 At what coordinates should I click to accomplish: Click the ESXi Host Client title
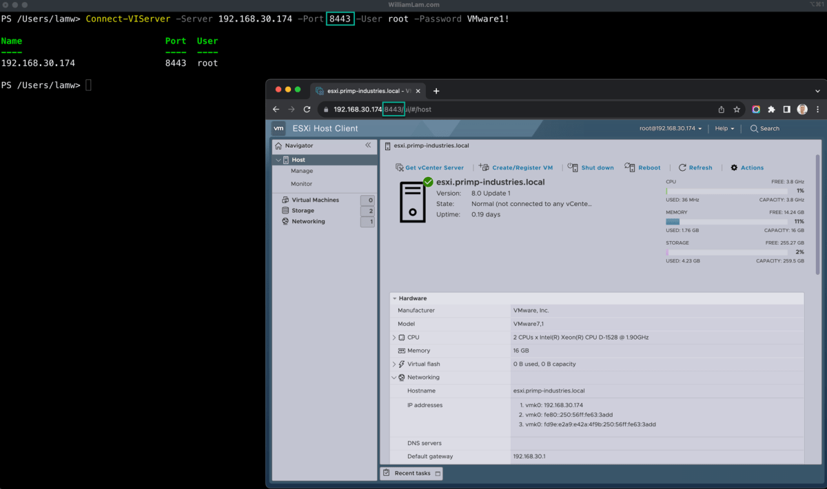pos(325,128)
